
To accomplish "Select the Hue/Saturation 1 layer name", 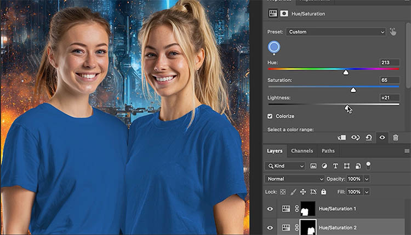I will (x=338, y=209).
